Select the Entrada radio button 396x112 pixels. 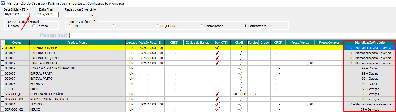34,26
